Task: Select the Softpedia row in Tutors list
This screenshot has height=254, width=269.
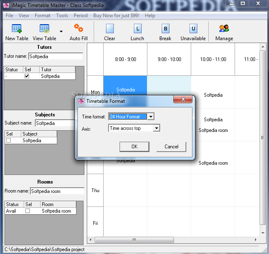Action: click(40, 76)
